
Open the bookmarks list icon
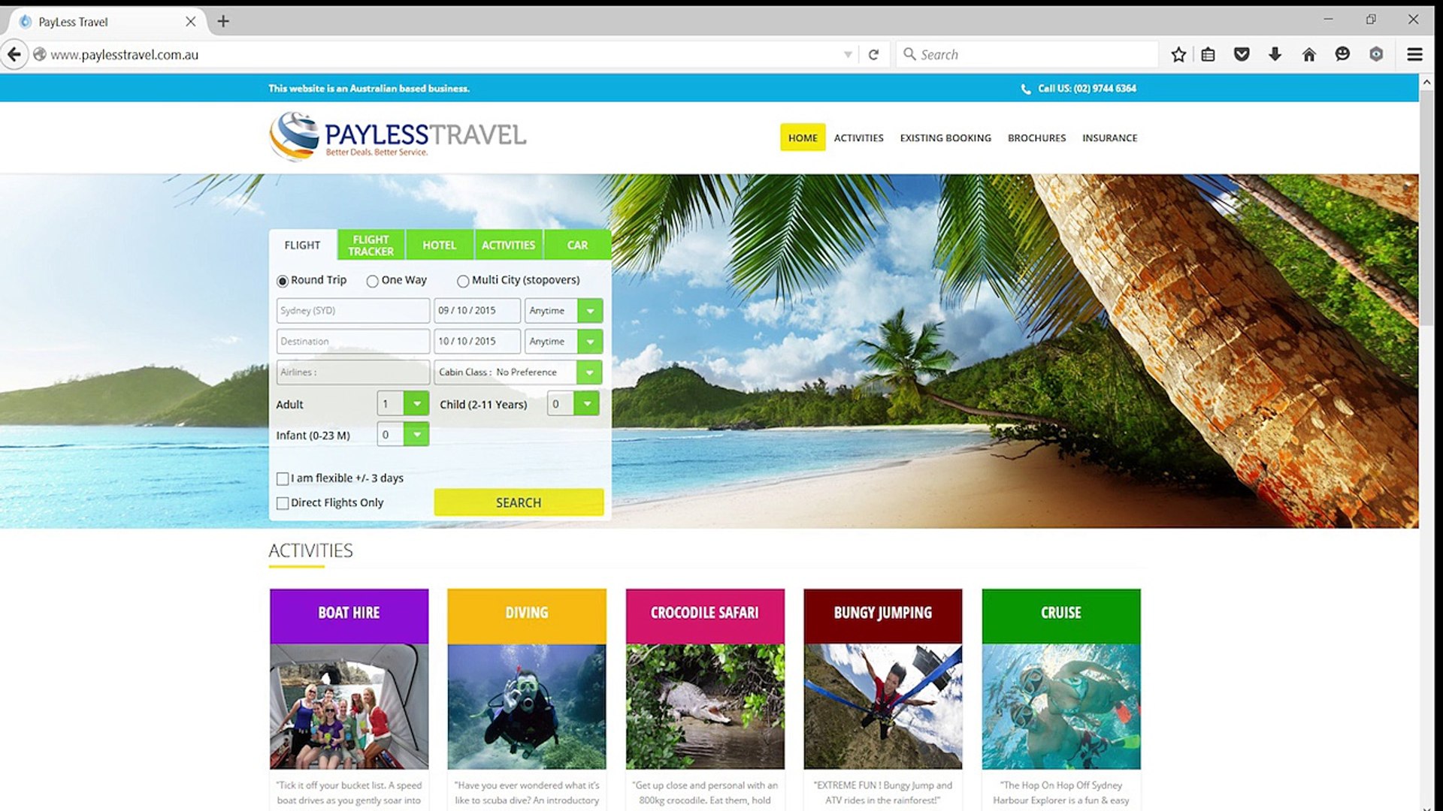1208,55
